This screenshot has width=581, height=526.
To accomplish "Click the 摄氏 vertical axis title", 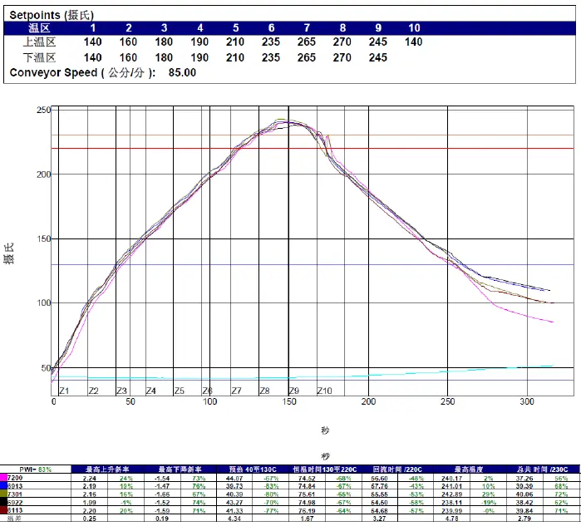I will click(9, 253).
